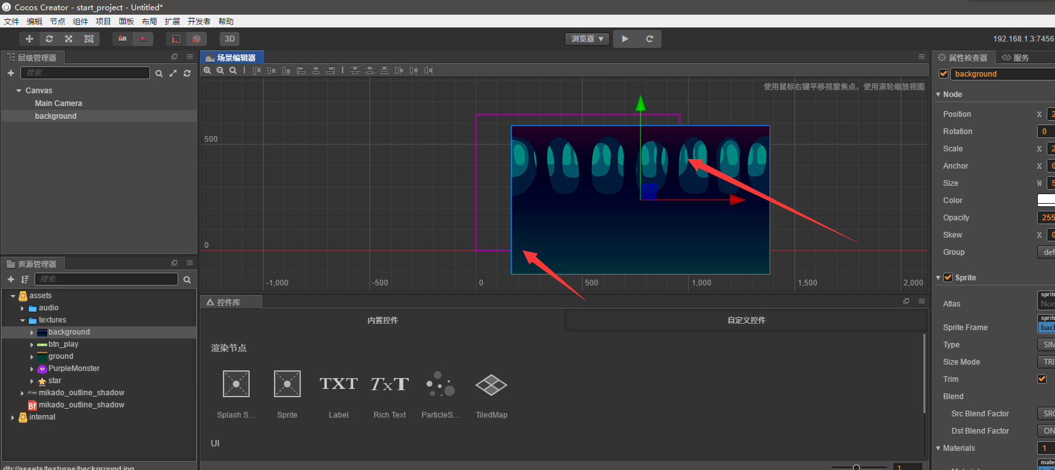The height and width of the screenshot is (470, 1055).
Task: Distribute nodes by right edges
Action: coord(429,70)
